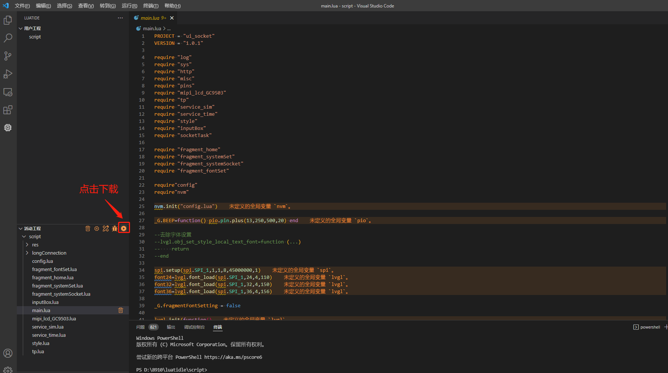Viewport: 668px width, 373px height.
Task: Add new terminal with plus icon
Action: 666,327
